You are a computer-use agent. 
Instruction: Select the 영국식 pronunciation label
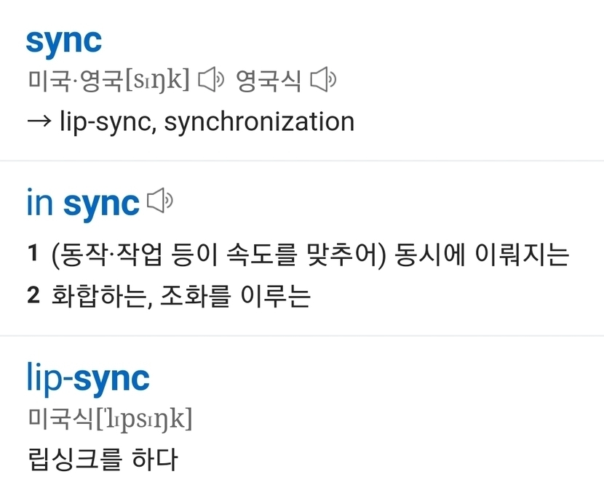[x=269, y=81]
